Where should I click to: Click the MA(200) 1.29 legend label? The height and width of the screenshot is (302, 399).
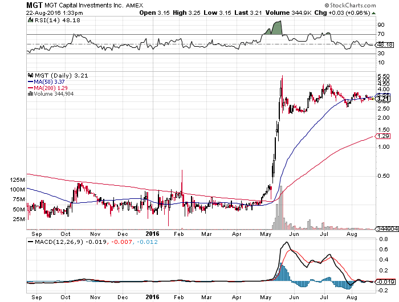click(x=51, y=88)
